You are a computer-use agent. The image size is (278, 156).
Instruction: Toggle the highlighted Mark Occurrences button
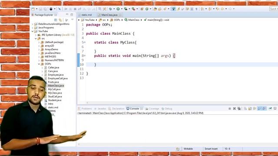click(x=173, y=9)
